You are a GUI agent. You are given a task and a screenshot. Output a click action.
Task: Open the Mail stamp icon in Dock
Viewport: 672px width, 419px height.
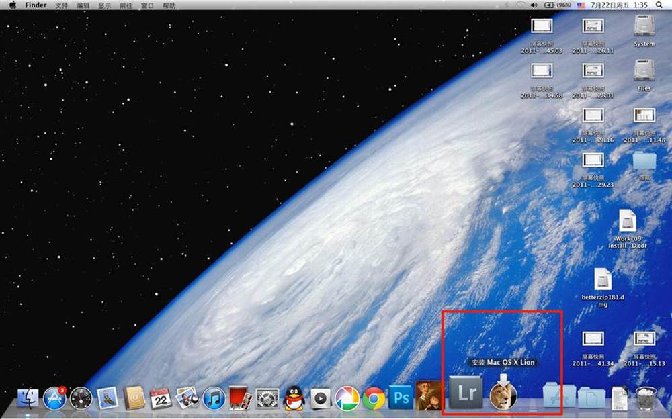tap(108, 398)
